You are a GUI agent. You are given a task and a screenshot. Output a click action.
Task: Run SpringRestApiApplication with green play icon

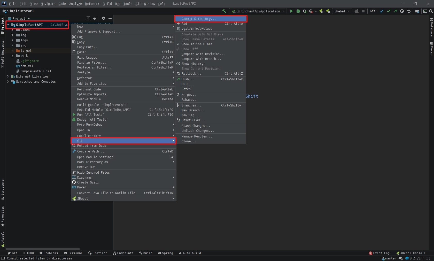(291, 11)
